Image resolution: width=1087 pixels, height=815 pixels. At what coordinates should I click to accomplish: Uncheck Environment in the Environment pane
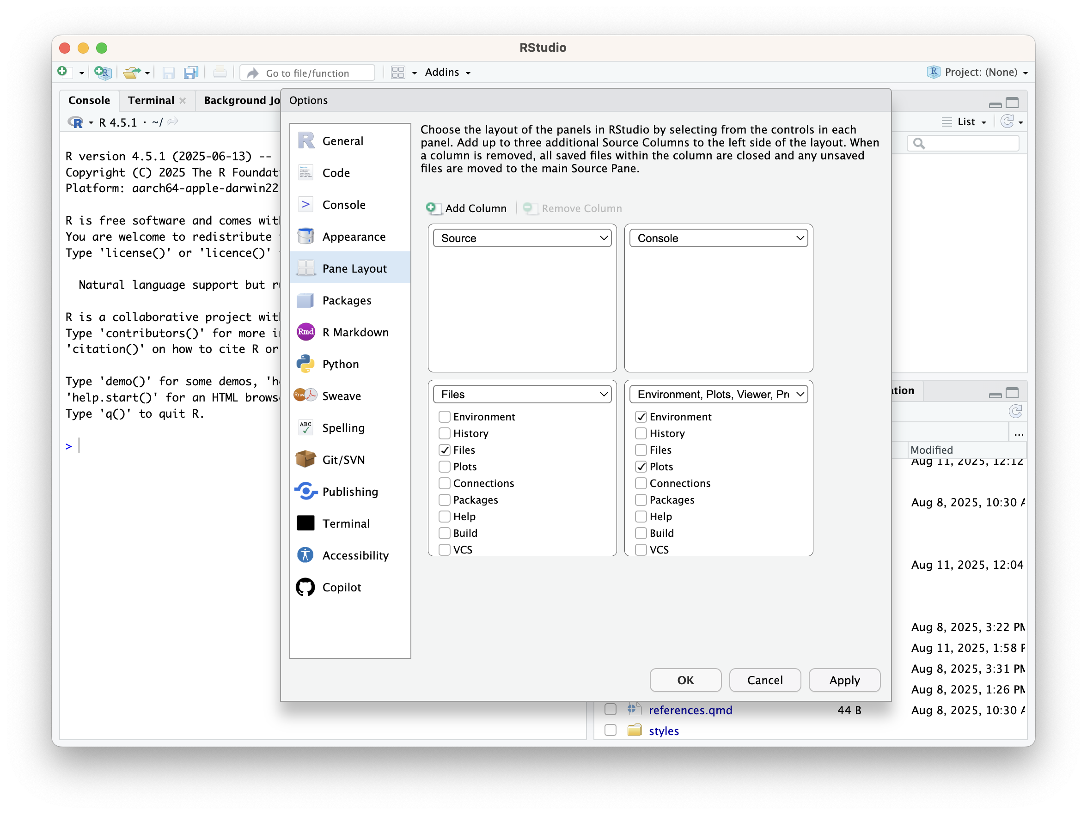pos(641,417)
